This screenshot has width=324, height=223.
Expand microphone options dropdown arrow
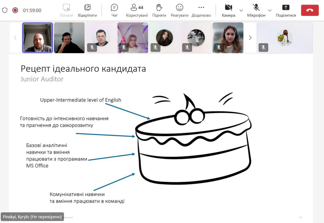[x=270, y=10]
